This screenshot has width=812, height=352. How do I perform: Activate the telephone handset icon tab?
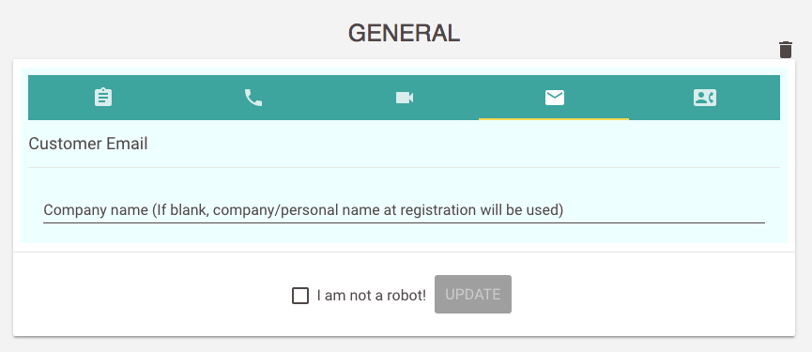[253, 98]
